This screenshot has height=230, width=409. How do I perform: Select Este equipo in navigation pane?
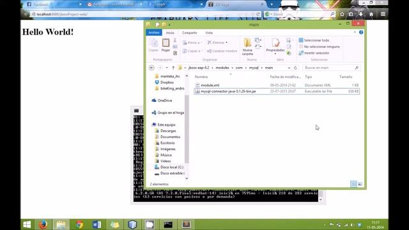pos(164,125)
